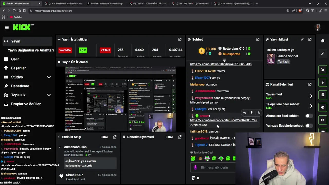Click the shop icon below chat input

click(194, 178)
